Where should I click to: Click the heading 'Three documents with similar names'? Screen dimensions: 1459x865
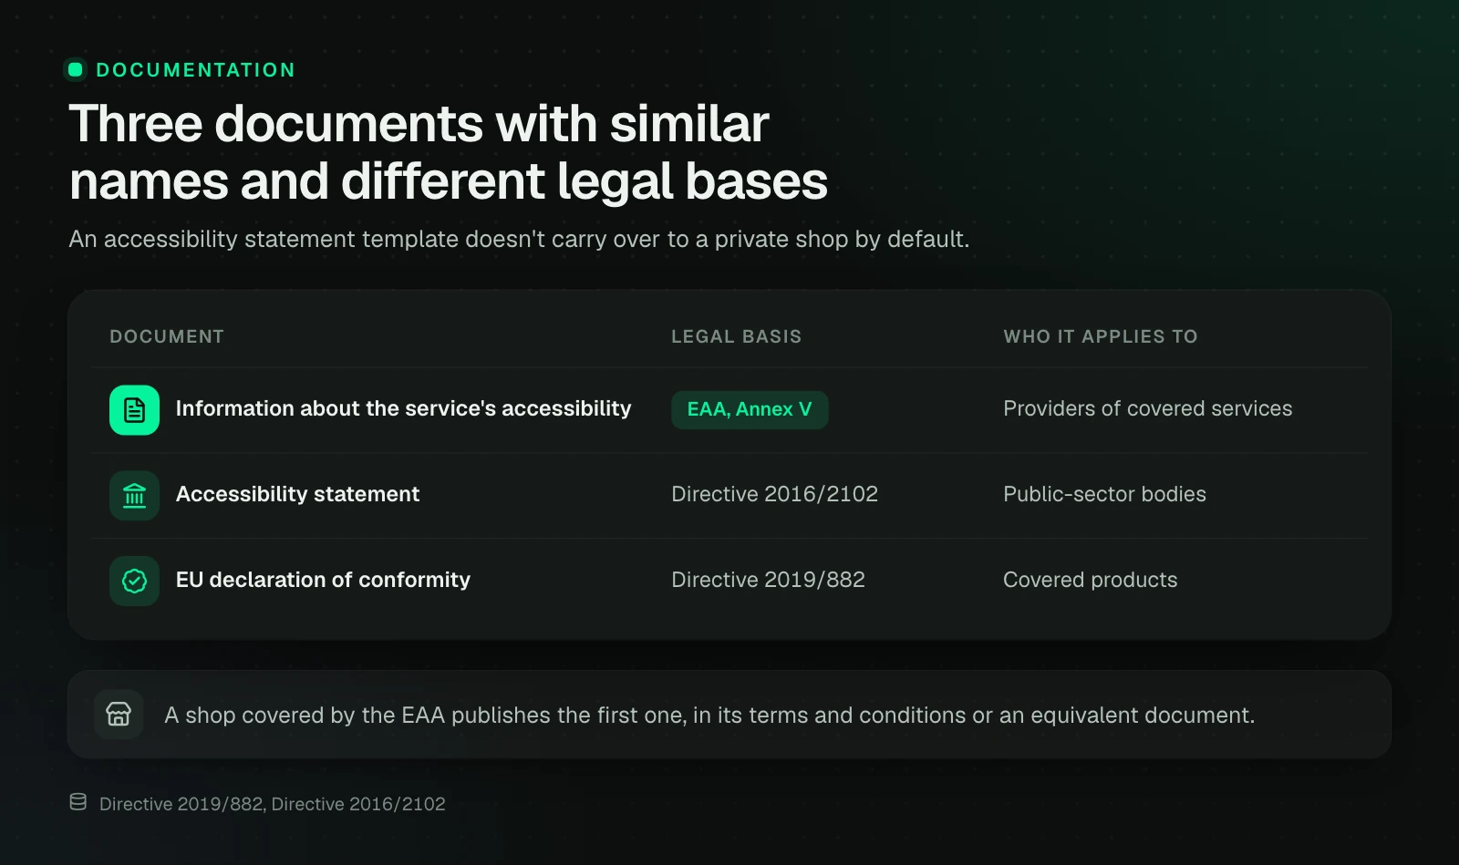coord(449,152)
